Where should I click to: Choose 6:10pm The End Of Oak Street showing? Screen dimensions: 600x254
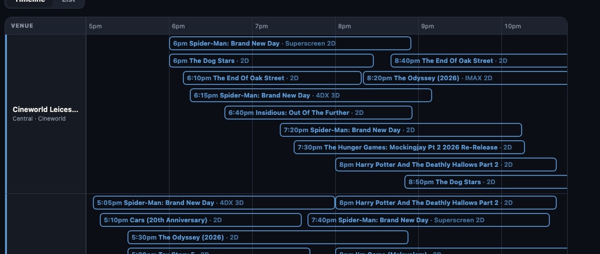tap(272, 78)
